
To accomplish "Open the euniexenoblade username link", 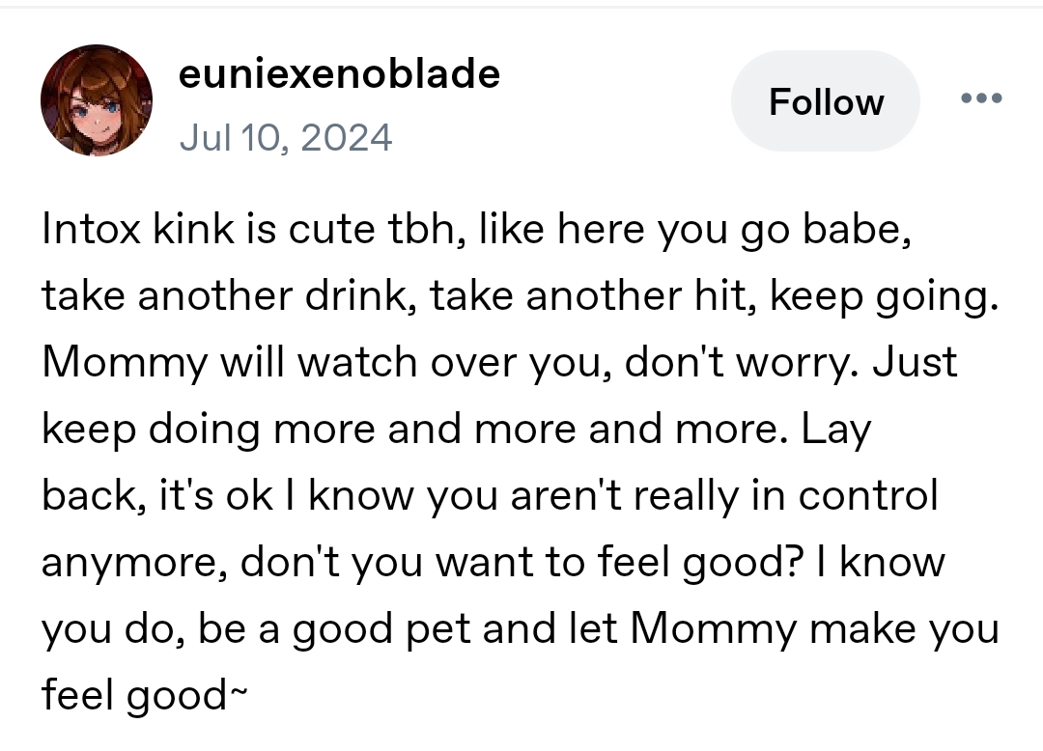I will 340,73.
